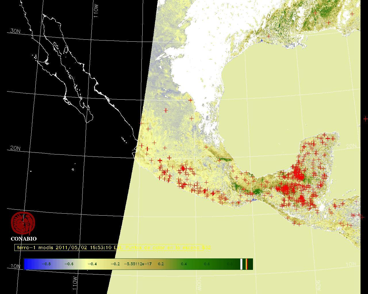Select the terra-1 modis timestamp caption
The height and width of the screenshot is (294, 368).
tap(113, 247)
